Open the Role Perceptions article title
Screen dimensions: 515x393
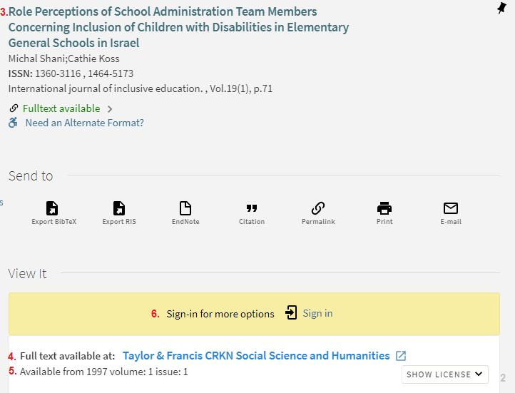pyautogui.click(x=178, y=27)
